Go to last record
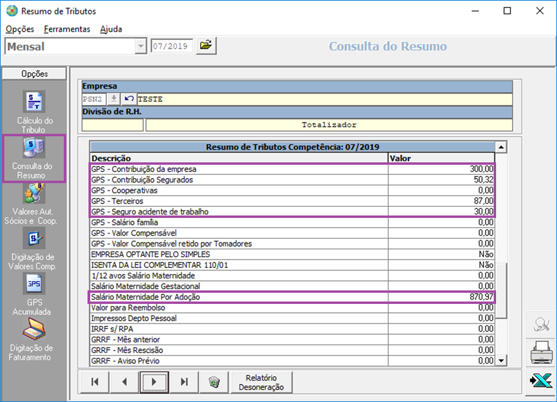The height and width of the screenshot is (402, 557). pos(184,382)
